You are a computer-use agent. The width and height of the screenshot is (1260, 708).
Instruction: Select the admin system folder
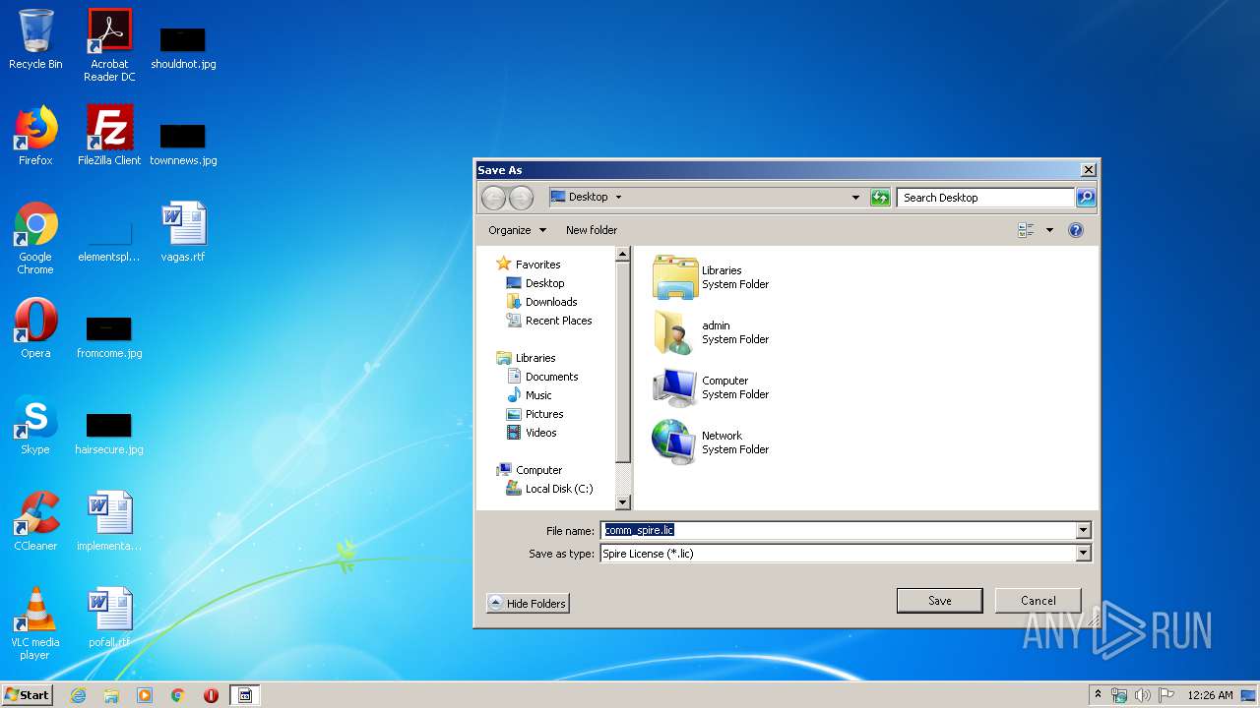pyautogui.click(x=711, y=332)
